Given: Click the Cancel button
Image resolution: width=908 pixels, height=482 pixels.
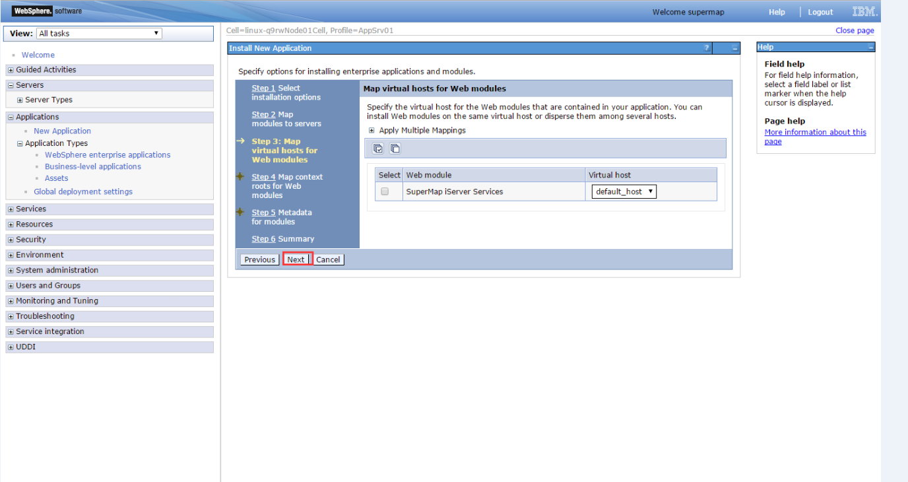Looking at the screenshot, I should (x=328, y=259).
